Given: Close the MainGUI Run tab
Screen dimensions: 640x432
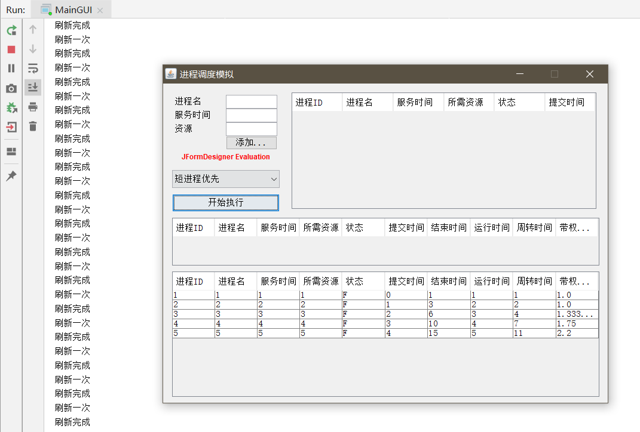Looking at the screenshot, I should pyautogui.click(x=100, y=10).
